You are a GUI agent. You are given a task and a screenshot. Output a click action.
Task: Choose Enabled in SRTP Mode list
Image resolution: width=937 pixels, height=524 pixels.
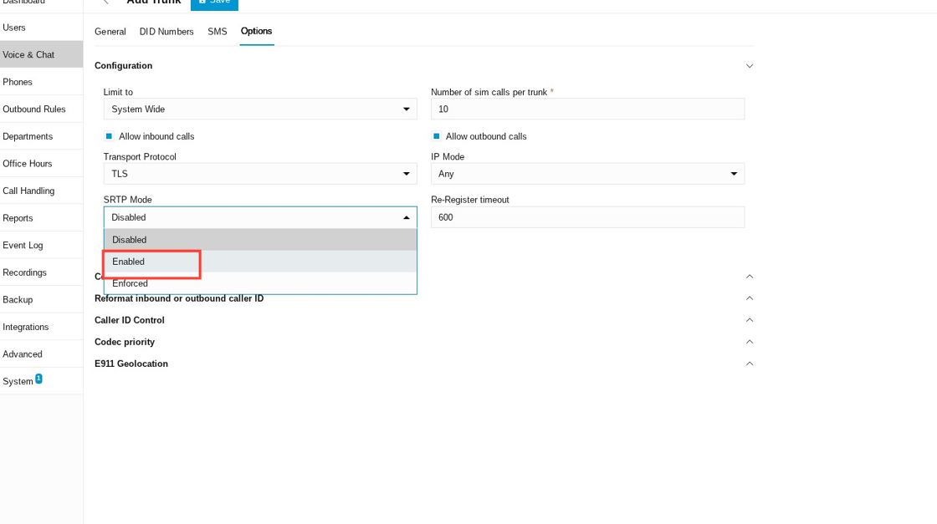coord(260,262)
